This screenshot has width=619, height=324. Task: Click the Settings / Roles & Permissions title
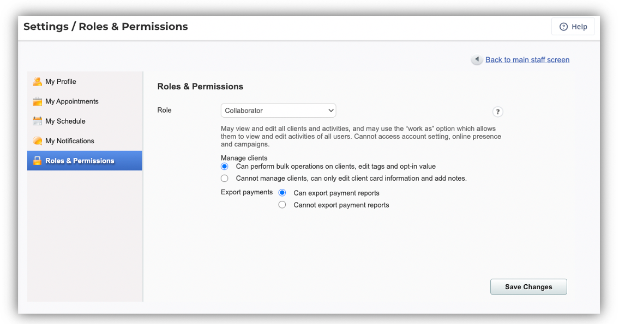coord(105,26)
